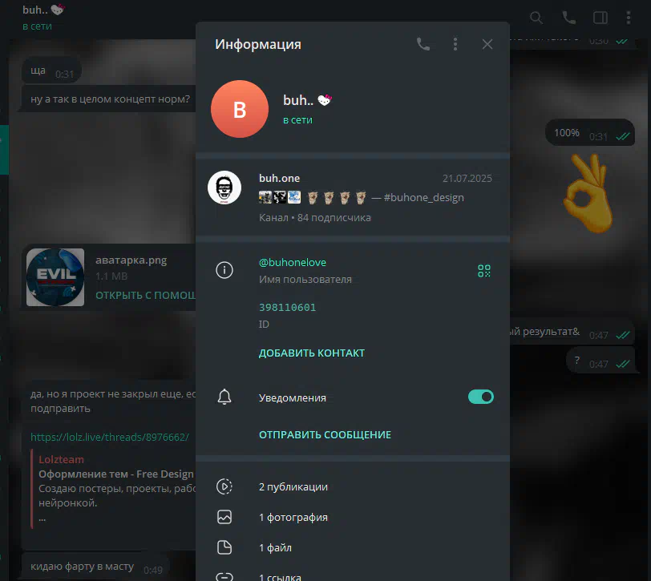Click ДОБАВИТЬ КОНТАКТ button
The image size is (651, 581).
point(311,353)
